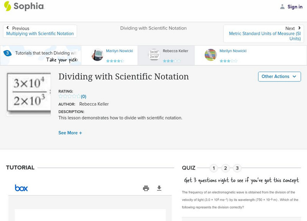Screen dimensions: 307x221
Task: Click the Sophia logo
Action: [24, 7]
